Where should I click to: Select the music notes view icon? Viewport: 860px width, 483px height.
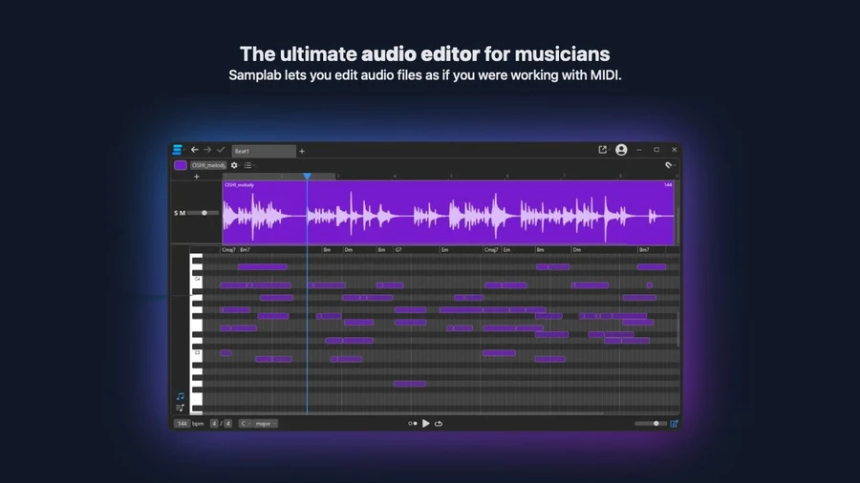(180, 396)
